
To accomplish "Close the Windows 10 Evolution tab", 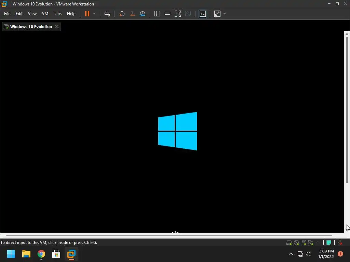I will (57, 27).
